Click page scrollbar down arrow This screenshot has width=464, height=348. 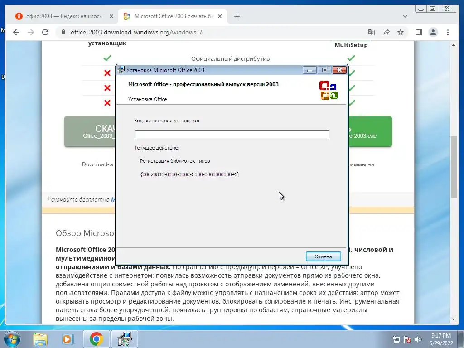pyautogui.click(x=454, y=319)
